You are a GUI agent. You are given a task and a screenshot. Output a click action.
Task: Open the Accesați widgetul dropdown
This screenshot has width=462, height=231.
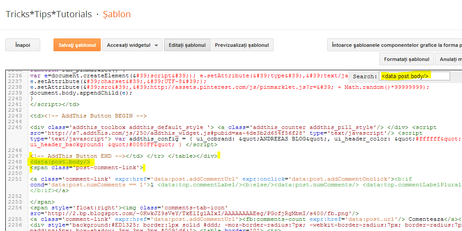point(132,45)
